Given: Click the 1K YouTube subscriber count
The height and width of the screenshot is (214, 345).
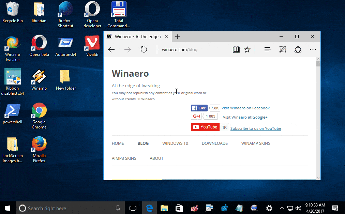Looking at the screenshot, I should (224, 127).
